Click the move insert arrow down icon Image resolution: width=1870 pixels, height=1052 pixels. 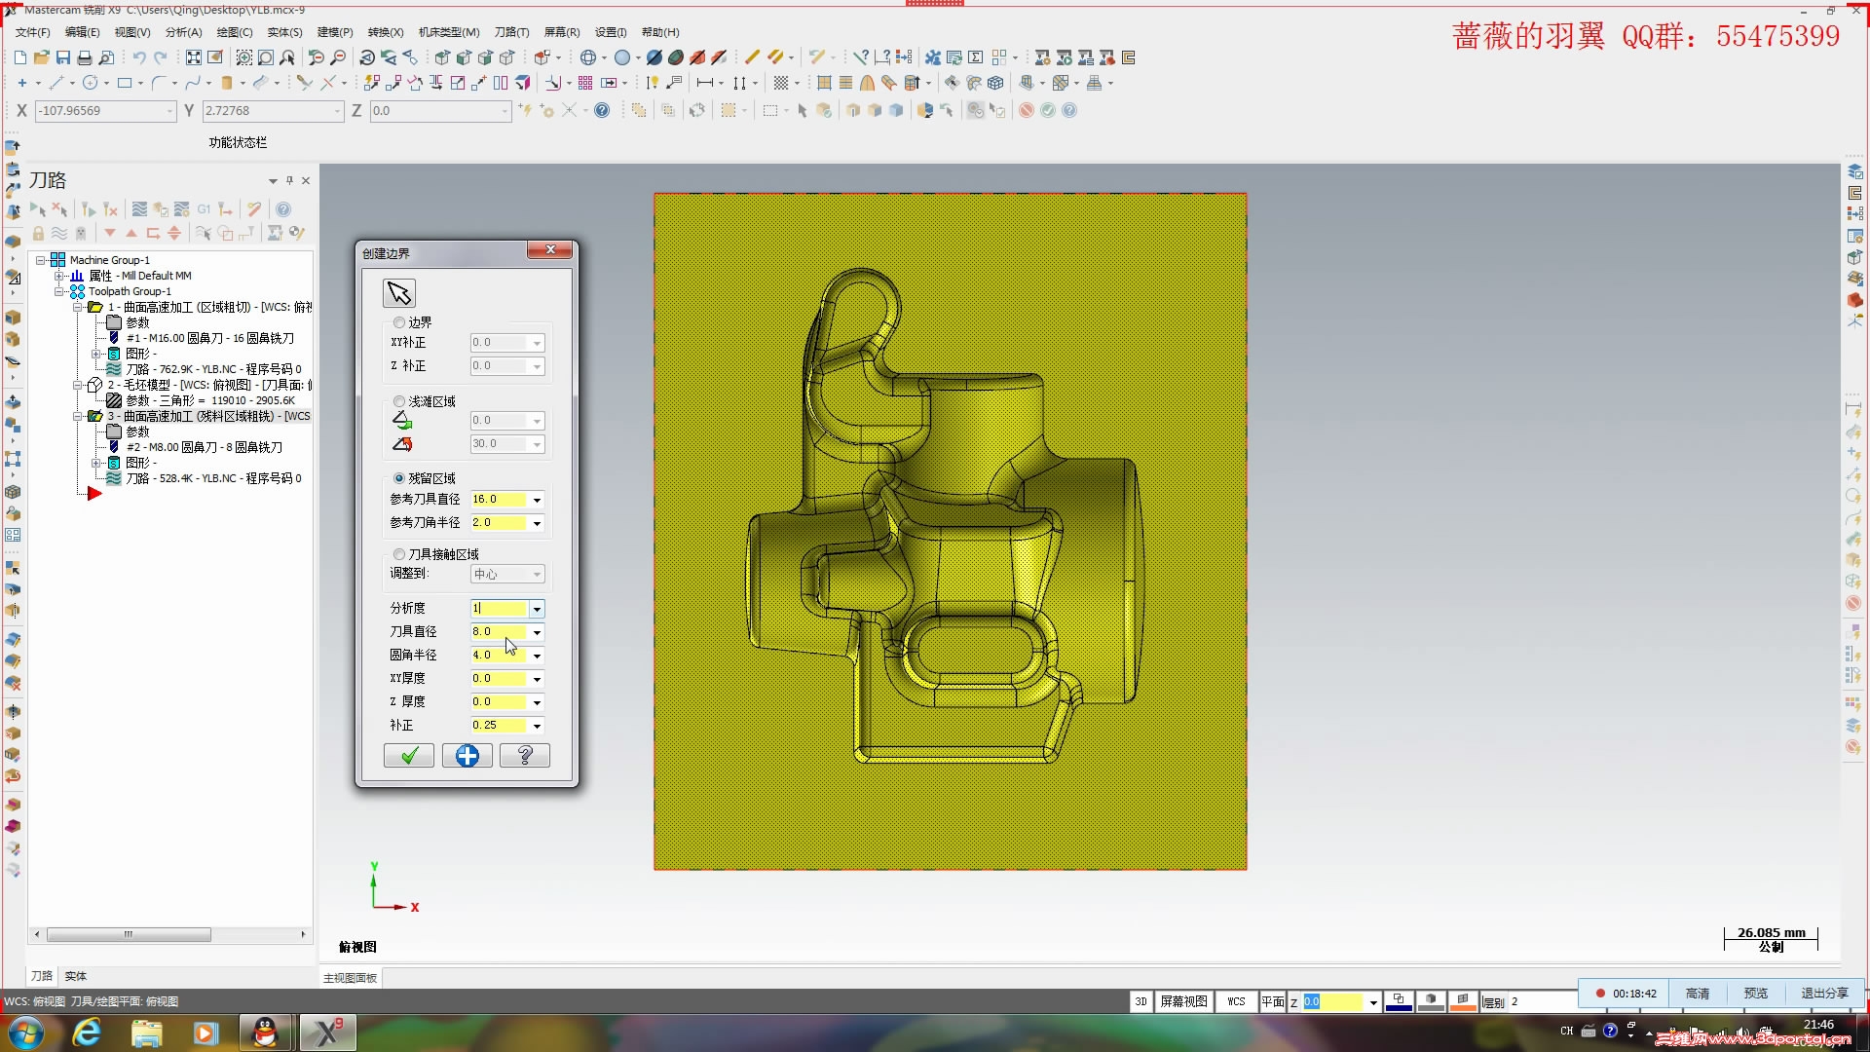coord(110,233)
